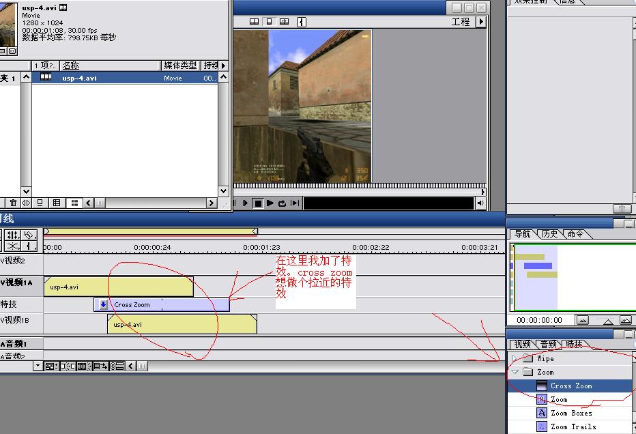Switch monitor to trim mode
The width and height of the screenshot is (636, 434).
pos(284,22)
